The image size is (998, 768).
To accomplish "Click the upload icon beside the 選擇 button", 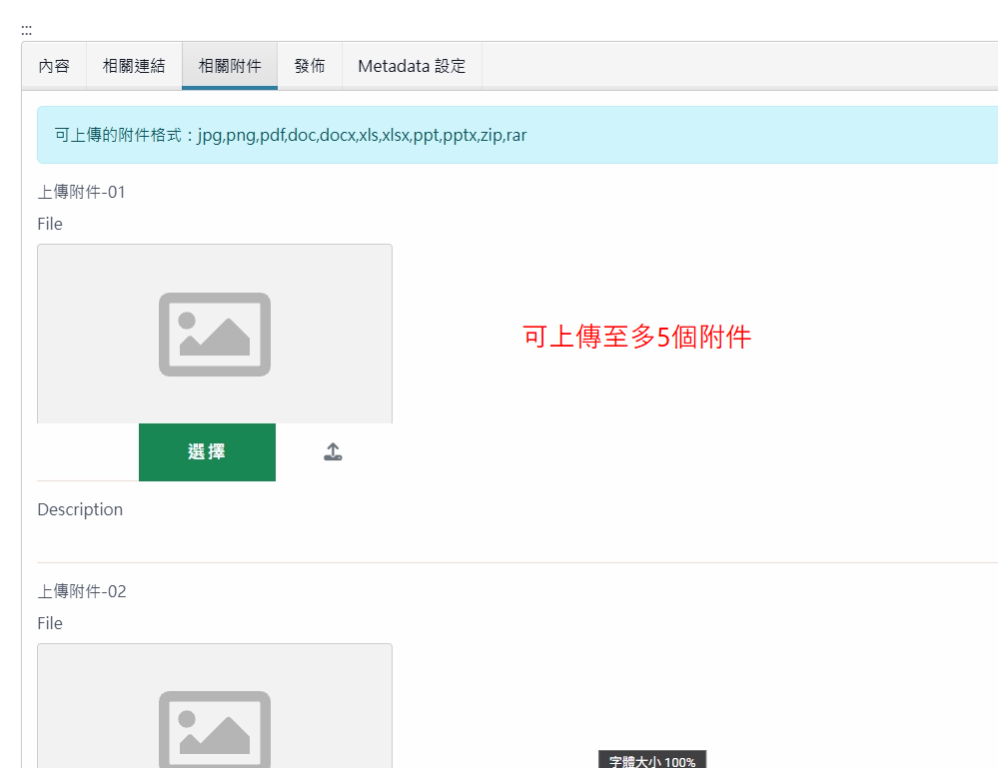I will click(333, 451).
